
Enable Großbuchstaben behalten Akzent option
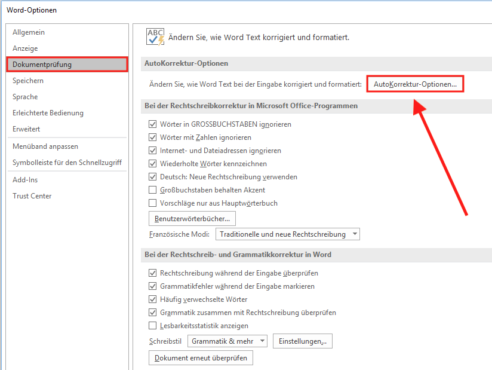[153, 190]
